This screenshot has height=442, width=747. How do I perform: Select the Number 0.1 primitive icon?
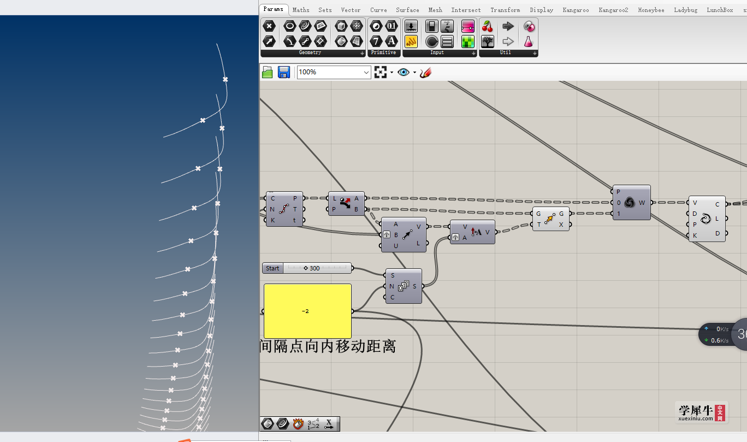pos(392,26)
